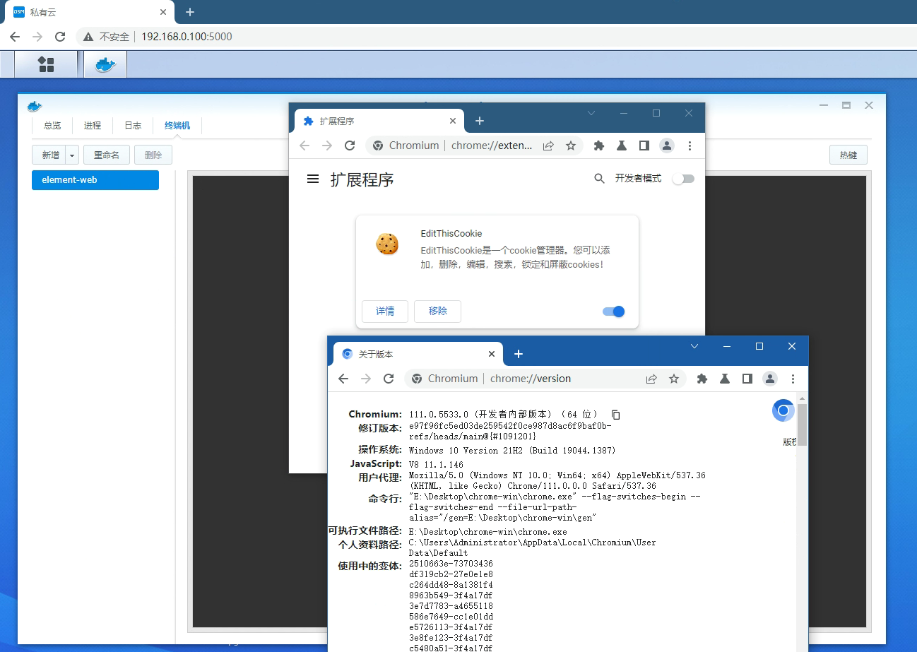Click the 热键 button
The height and width of the screenshot is (652, 917).
(x=848, y=155)
